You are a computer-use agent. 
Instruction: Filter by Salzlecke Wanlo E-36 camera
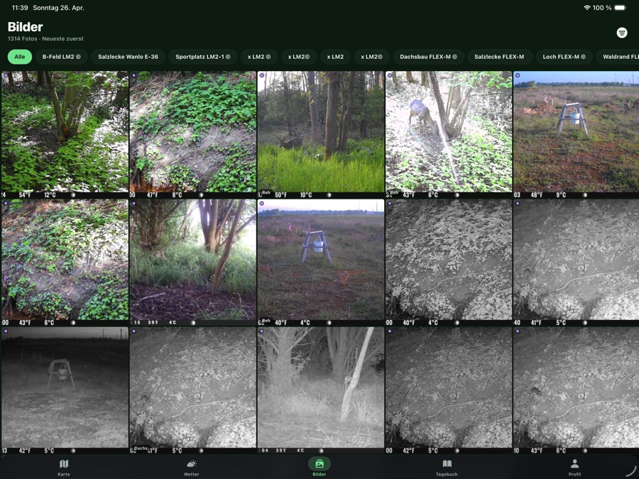128,57
